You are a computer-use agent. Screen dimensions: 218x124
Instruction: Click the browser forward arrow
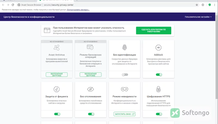tap(8, 5)
